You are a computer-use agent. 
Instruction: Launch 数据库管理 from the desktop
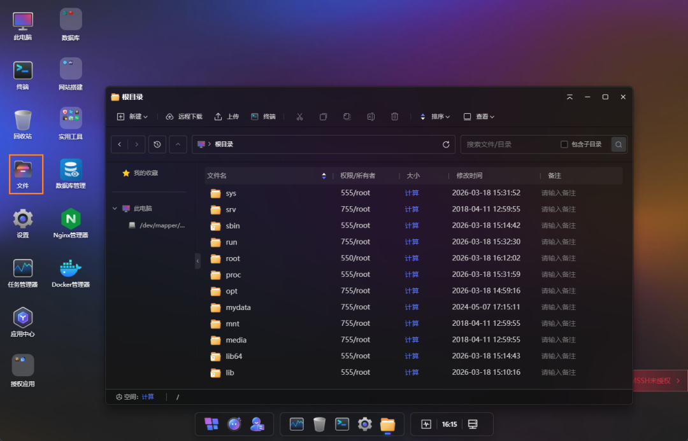[x=71, y=174]
